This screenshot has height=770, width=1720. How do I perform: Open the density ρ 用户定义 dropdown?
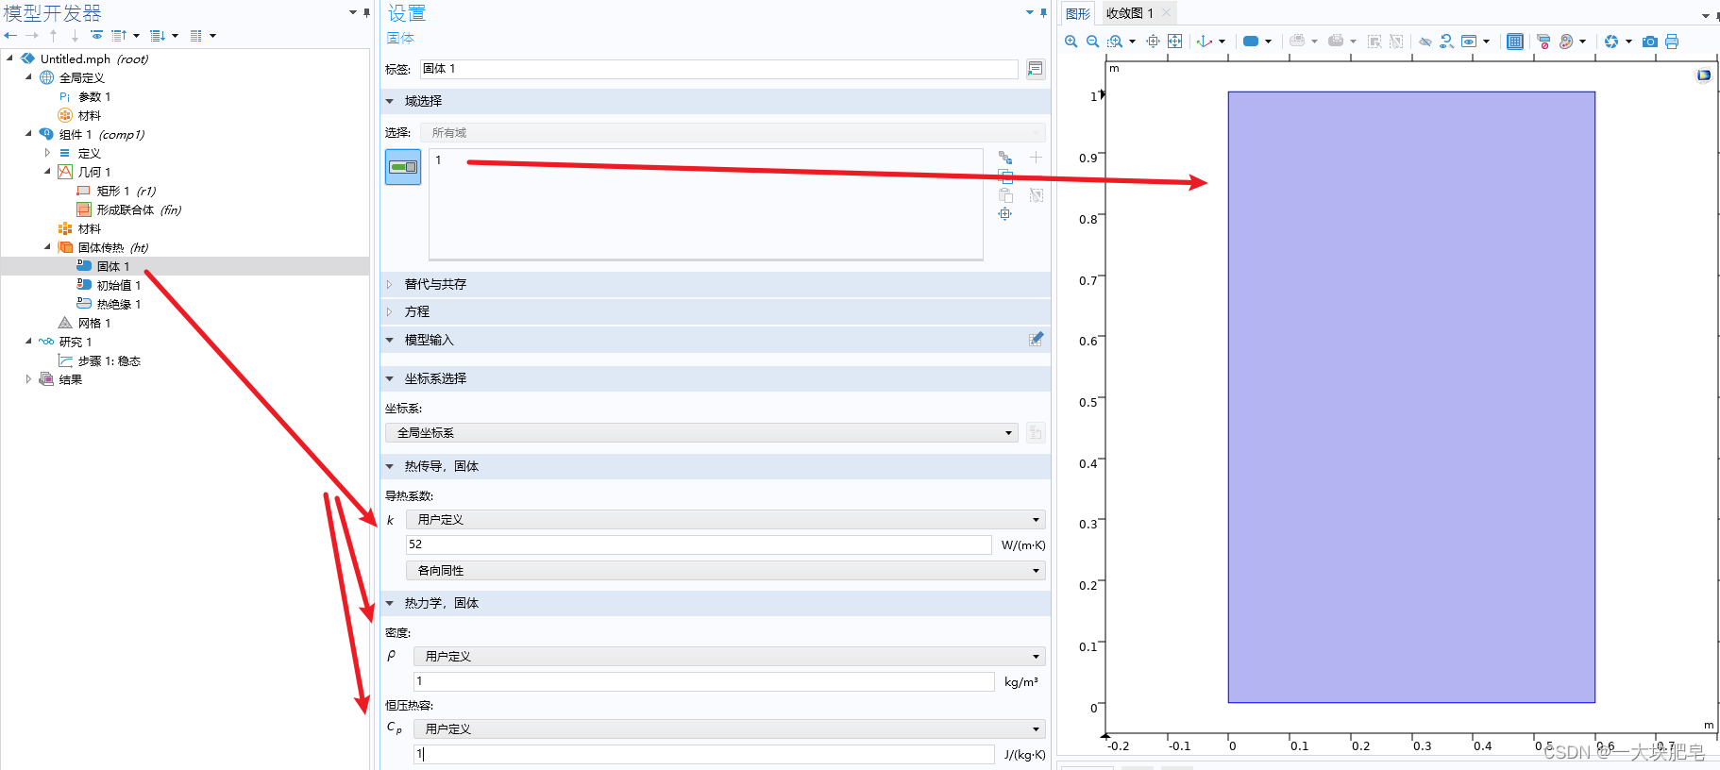point(729,657)
